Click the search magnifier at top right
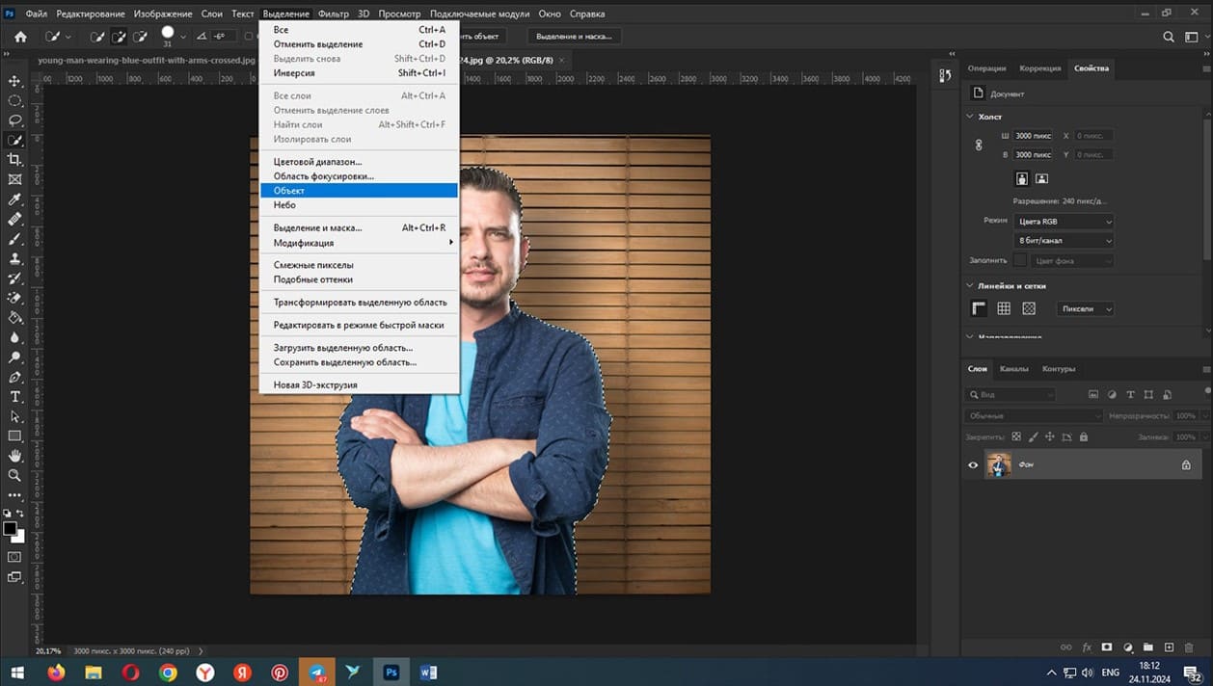Viewport: 1213px width, 686px height. click(1169, 37)
